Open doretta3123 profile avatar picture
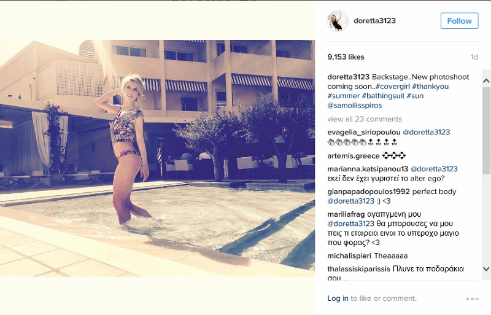 point(338,21)
